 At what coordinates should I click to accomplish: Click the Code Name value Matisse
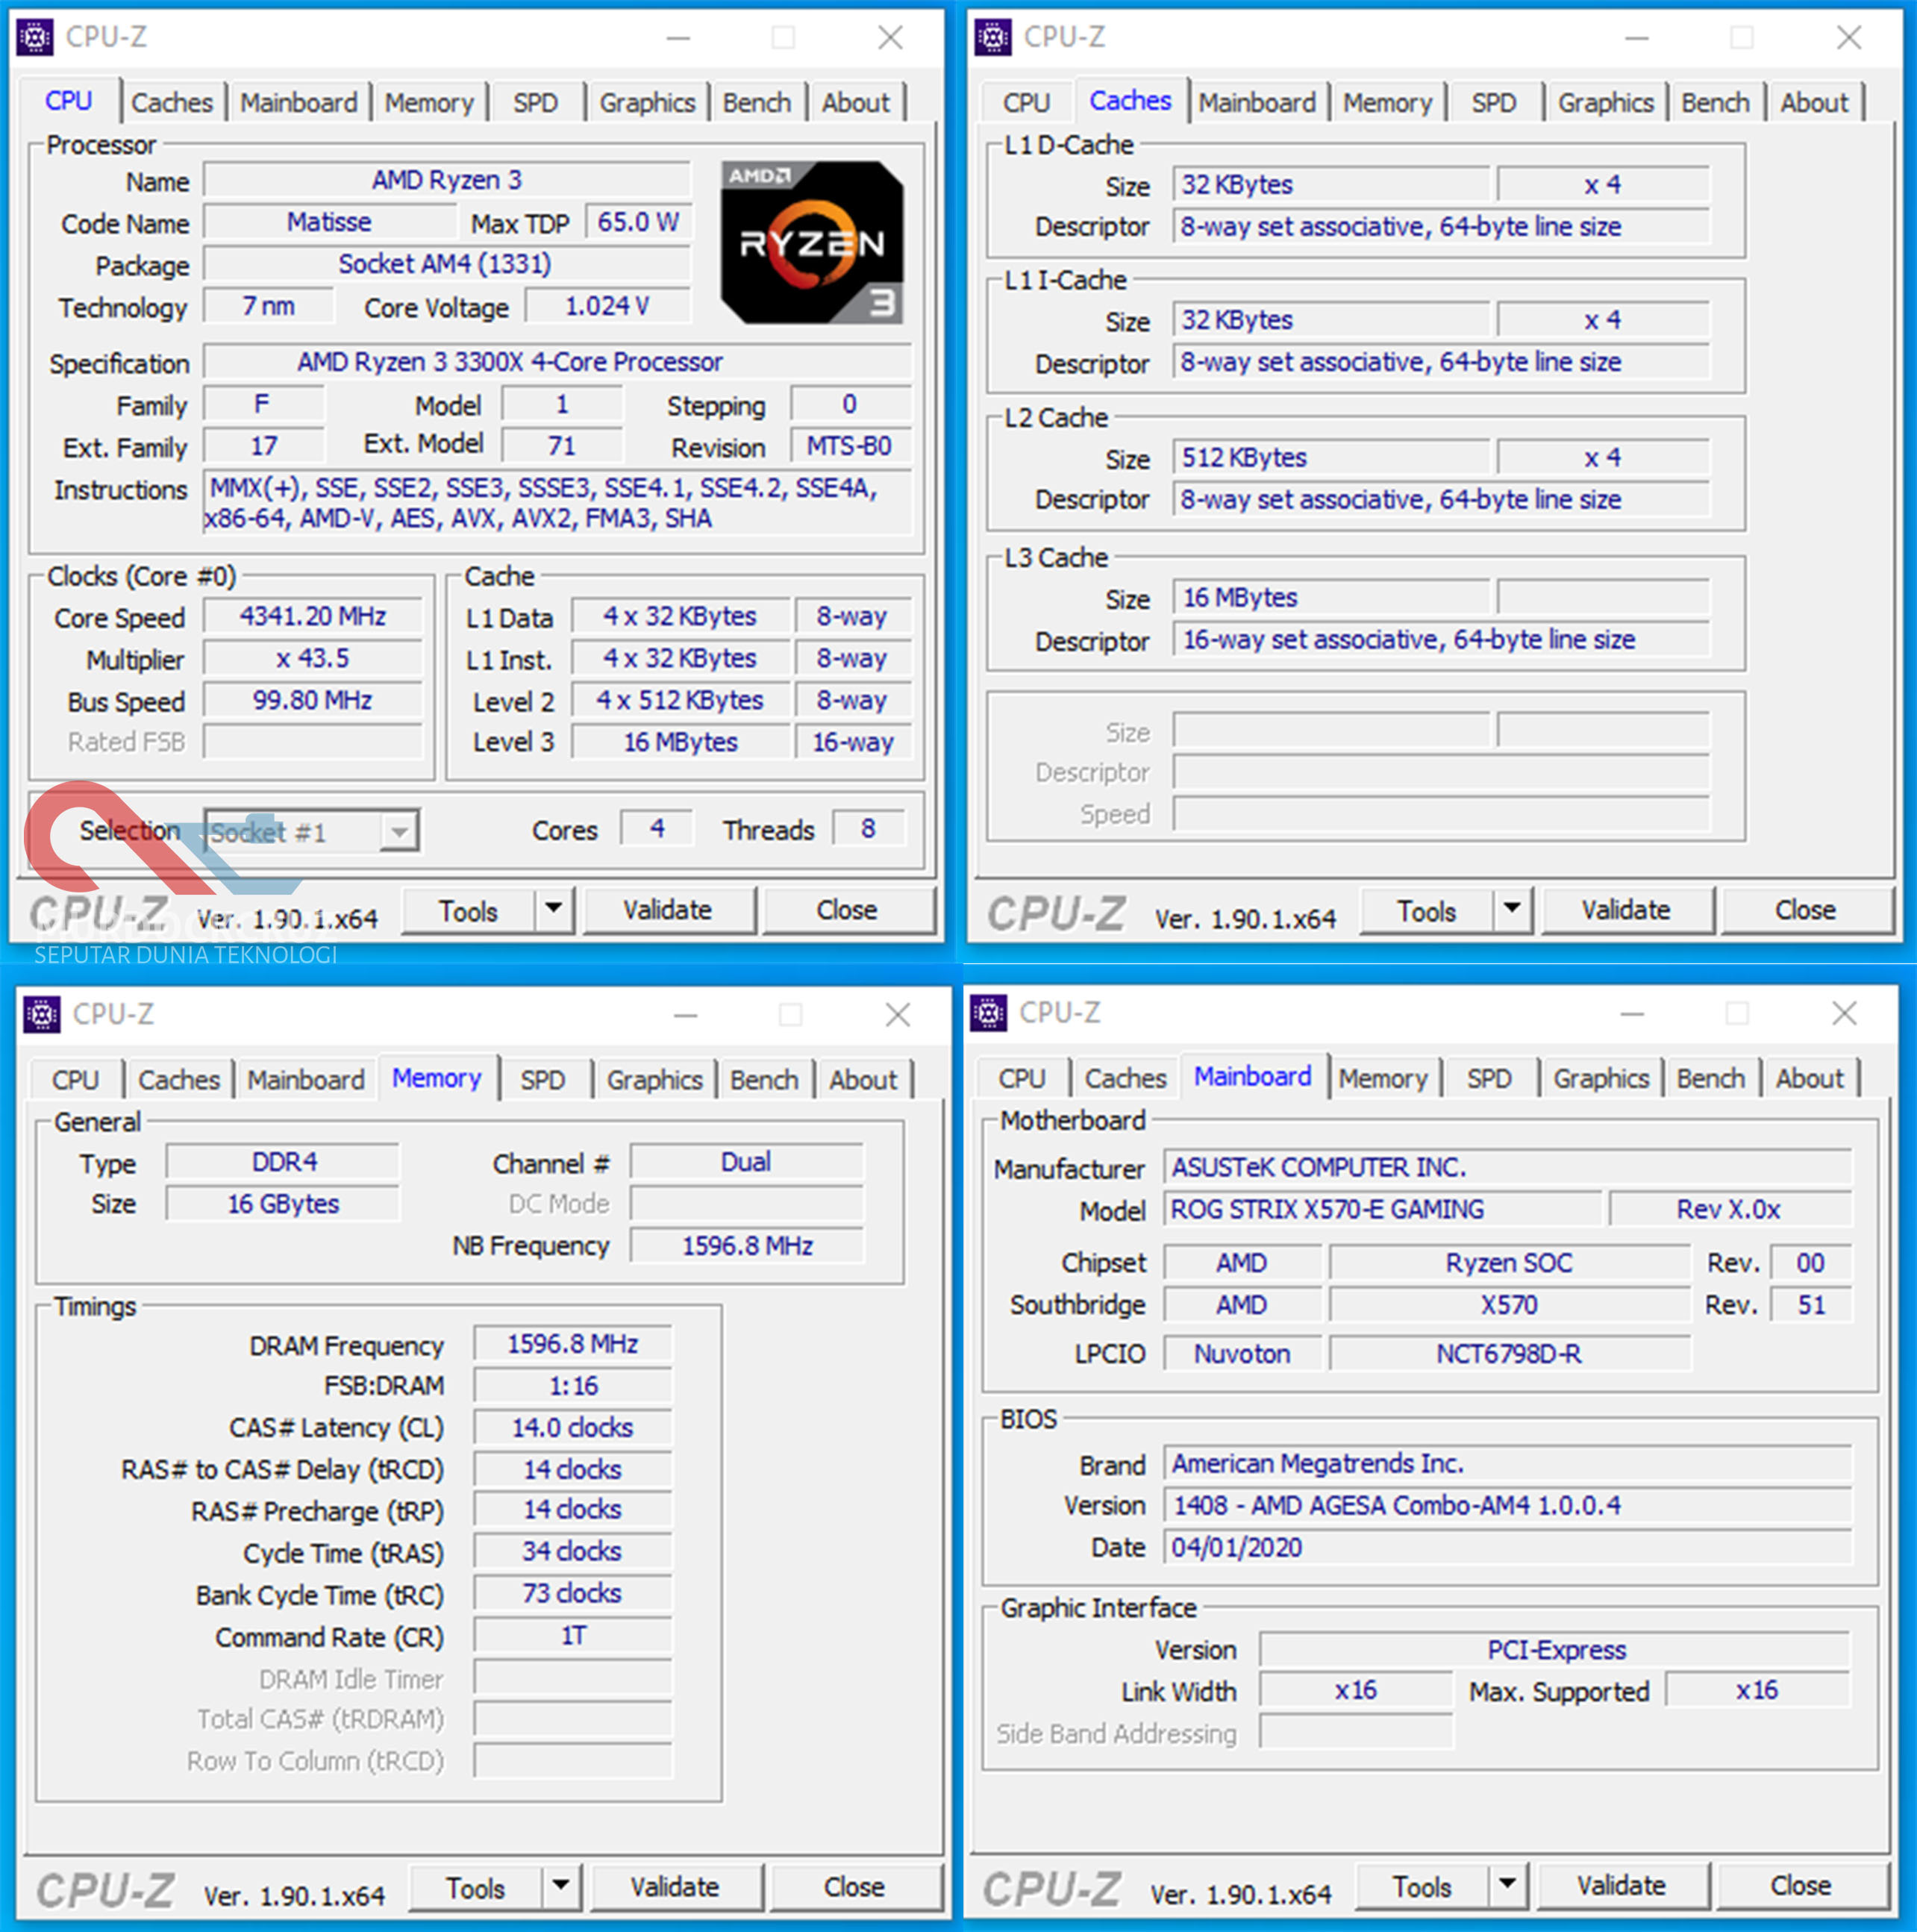[329, 222]
